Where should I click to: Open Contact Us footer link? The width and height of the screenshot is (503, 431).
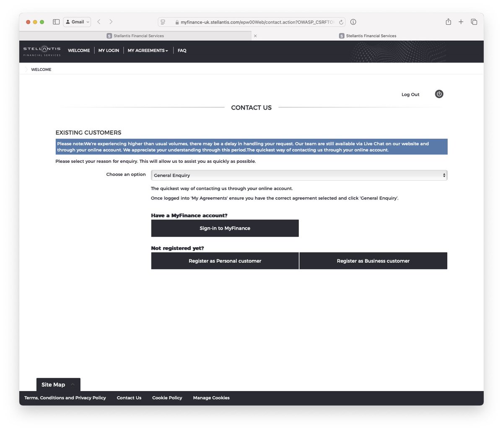[x=129, y=398]
